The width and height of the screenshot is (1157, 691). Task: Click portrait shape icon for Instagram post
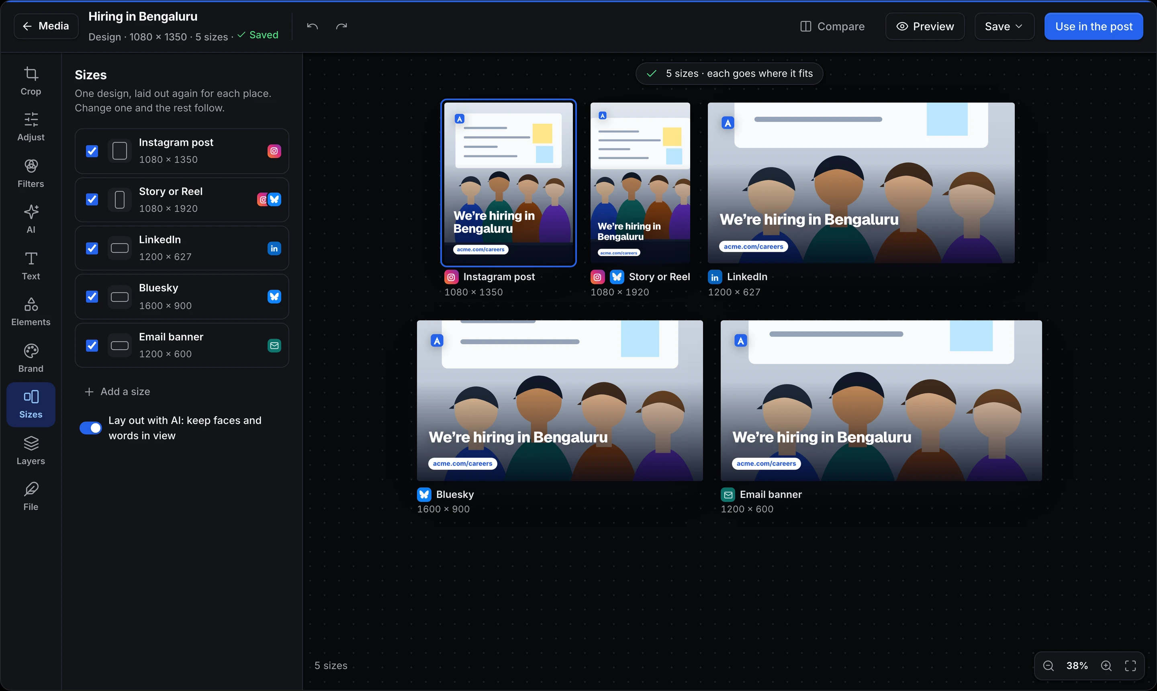click(x=120, y=151)
